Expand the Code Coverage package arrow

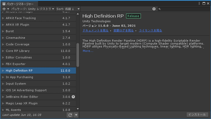pyautogui.click(x=3, y=44)
